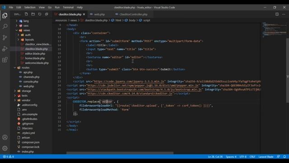Open the Help menu

tap(79, 7)
